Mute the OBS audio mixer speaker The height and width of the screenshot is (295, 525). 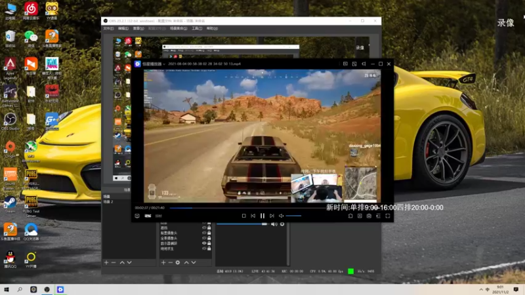274,224
